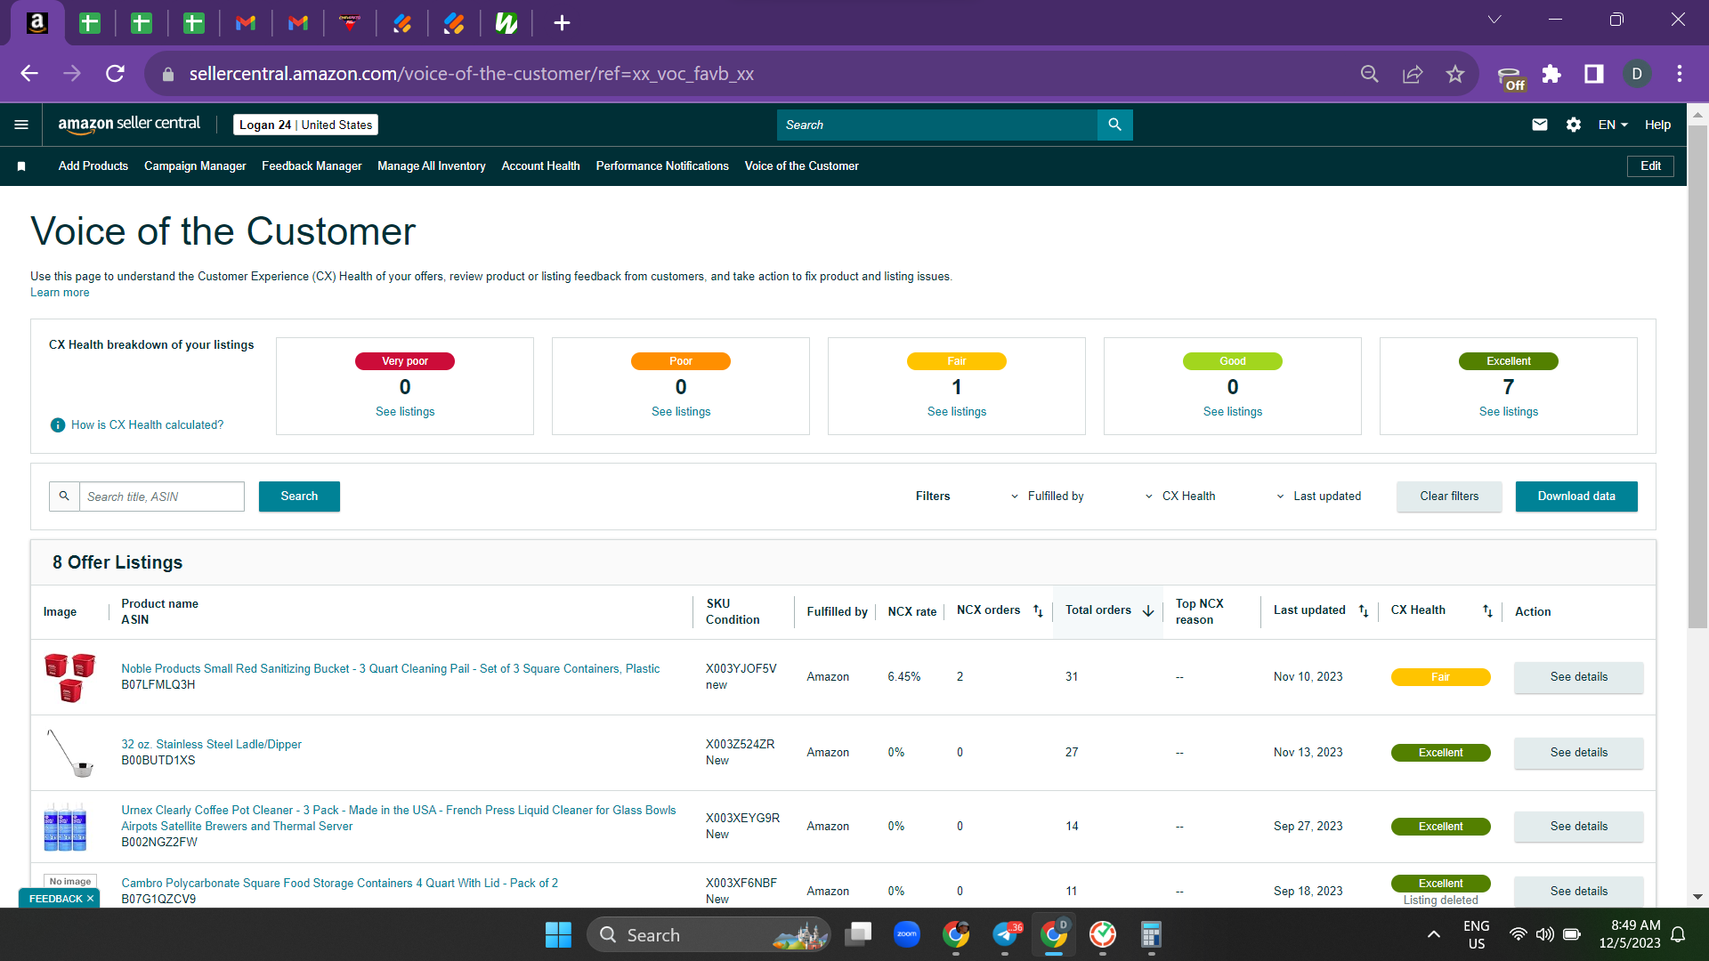Screen dimensions: 1709x961
Task: Open the browser tab search chevron
Action: click(x=1494, y=20)
